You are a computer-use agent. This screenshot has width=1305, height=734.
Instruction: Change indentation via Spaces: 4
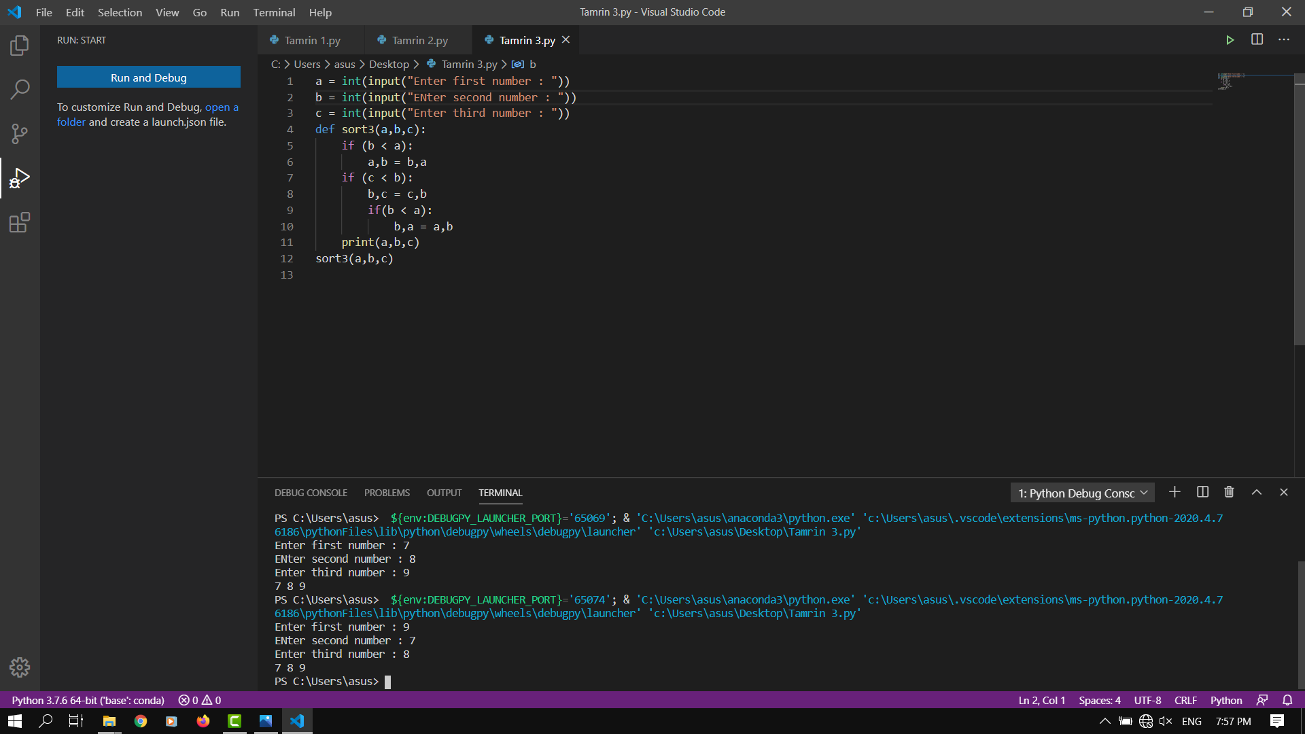click(x=1100, y=700)
